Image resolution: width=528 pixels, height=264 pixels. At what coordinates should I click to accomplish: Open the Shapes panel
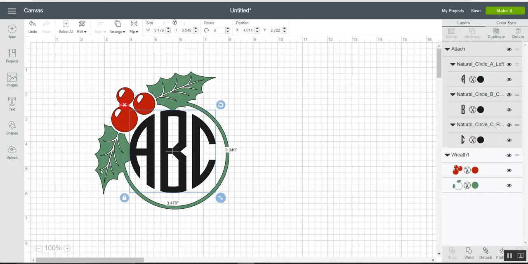[12, 128]
